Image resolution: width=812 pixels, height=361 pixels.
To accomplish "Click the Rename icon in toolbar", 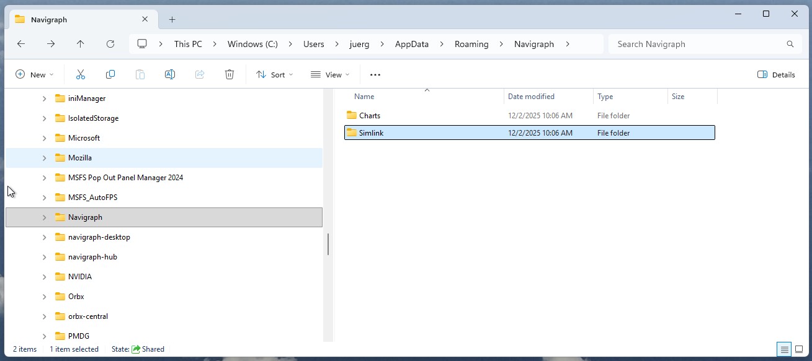I will pyautogui.click(x=169, y=74).
